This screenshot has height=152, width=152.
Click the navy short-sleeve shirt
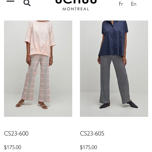113,38
